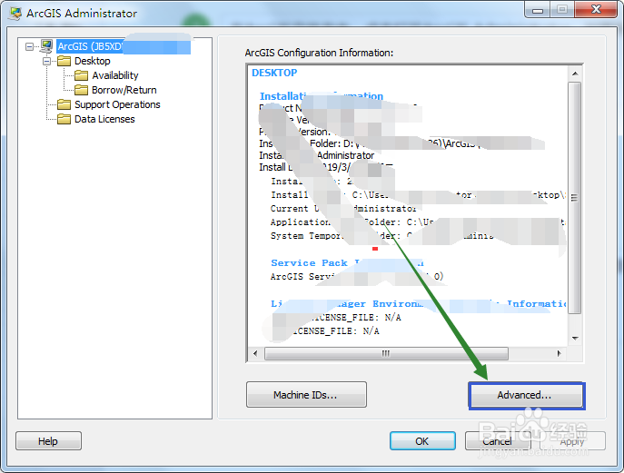Image resolution: width=624 pixels, height=473 pixels.
Task: Click the Support Operations folder icon
Action: tap(64, 104)
